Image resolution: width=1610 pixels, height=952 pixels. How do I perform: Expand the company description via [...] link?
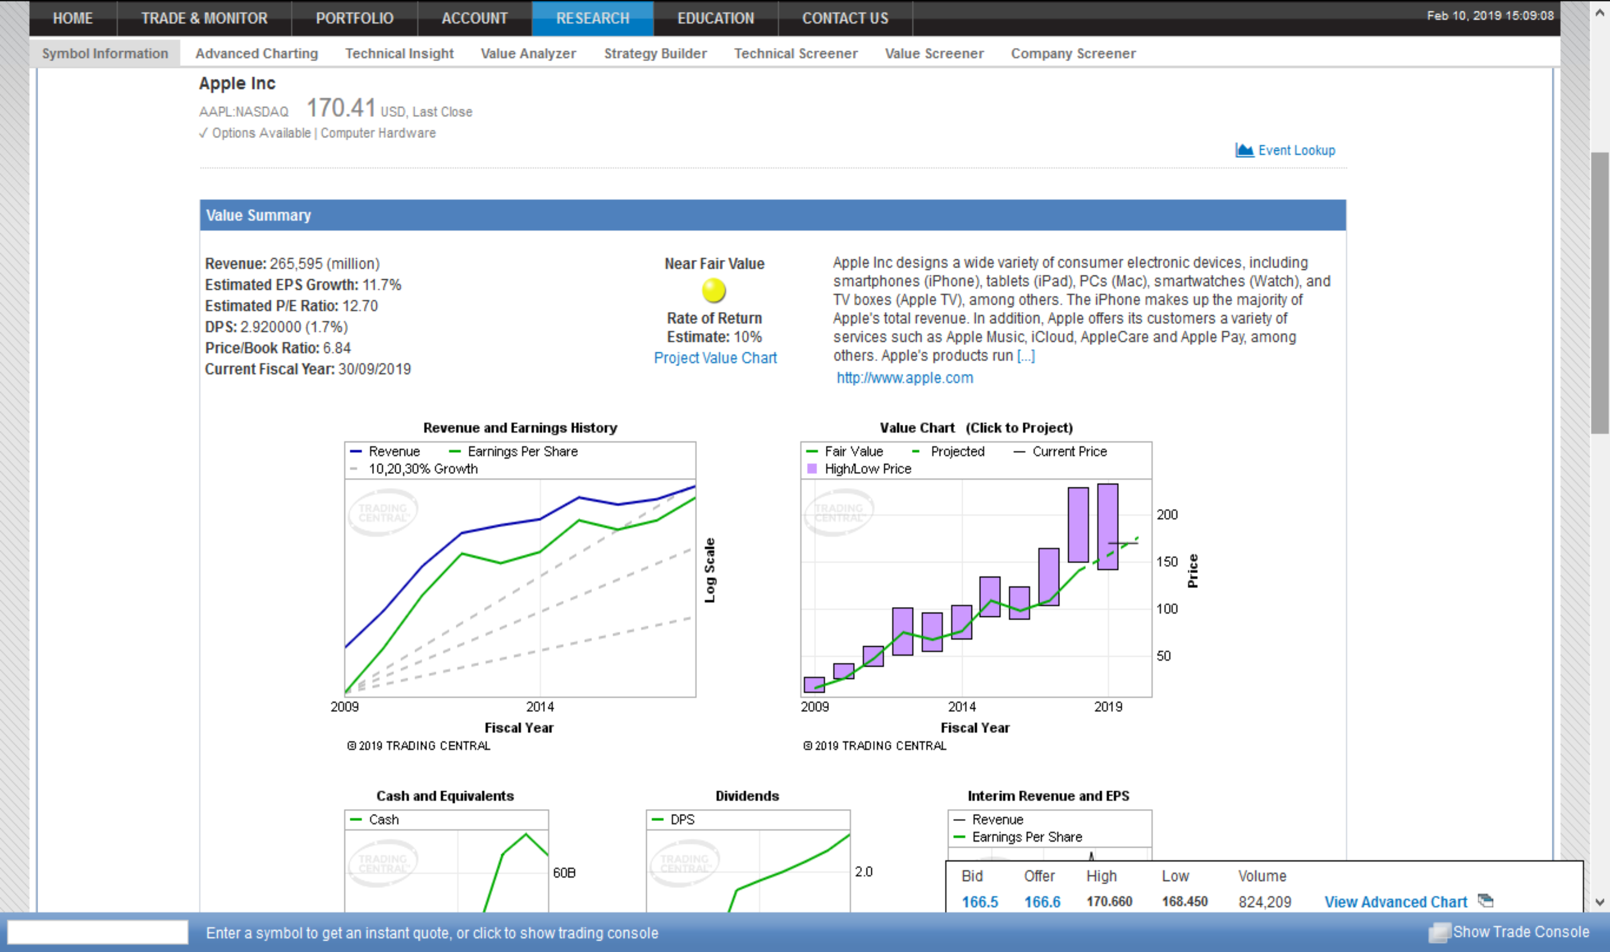[x=1025, y=355]
